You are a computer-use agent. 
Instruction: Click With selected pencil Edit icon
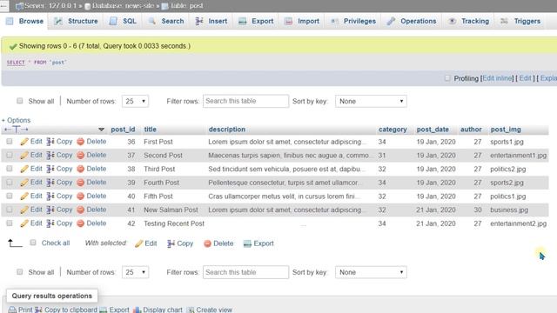[x=139, y=243]
